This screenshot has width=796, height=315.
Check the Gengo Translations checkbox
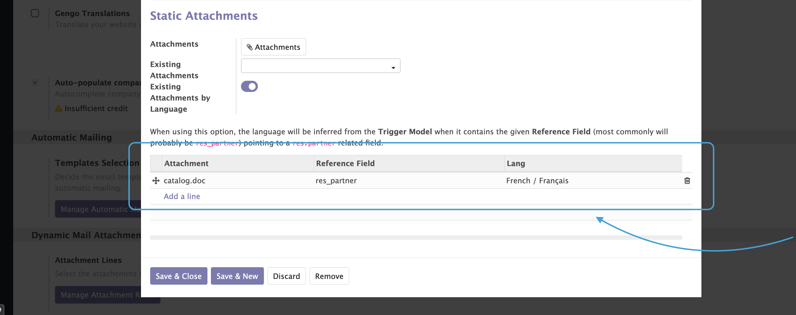(x=35, y=13)
